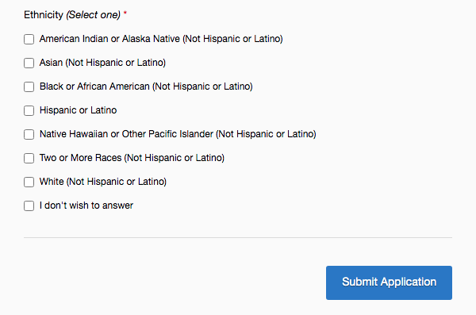This screenshot has width=476, height=315.
Task: Click the 'Native Hawaiian or Other Pacific Islander' label
Action: (178, 134)
